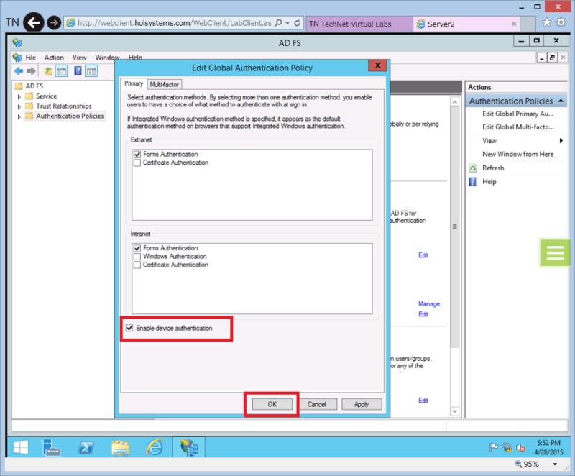Check Extranet Certificate Authentication
The height and width of the screenshot is (476, 575).
(137, 163)
